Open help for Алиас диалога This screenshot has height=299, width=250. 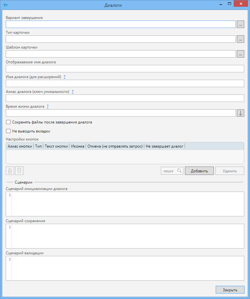coord(72,92)
